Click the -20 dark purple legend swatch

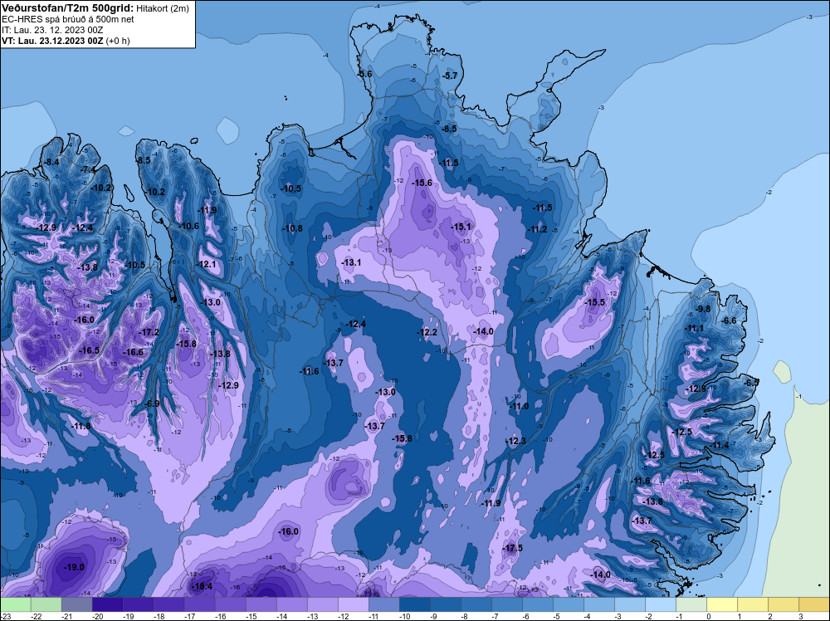point(107,604)
